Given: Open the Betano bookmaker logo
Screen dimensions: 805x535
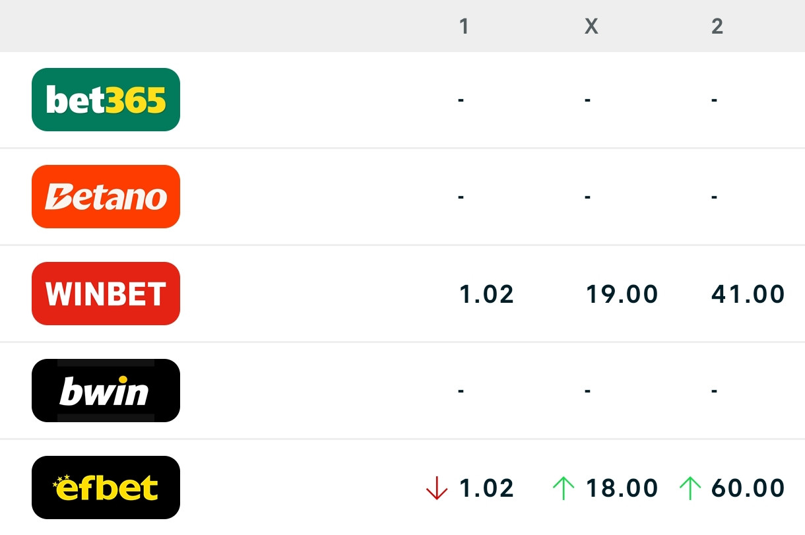Looking at the screenshot, I should (x=106, y=197).
